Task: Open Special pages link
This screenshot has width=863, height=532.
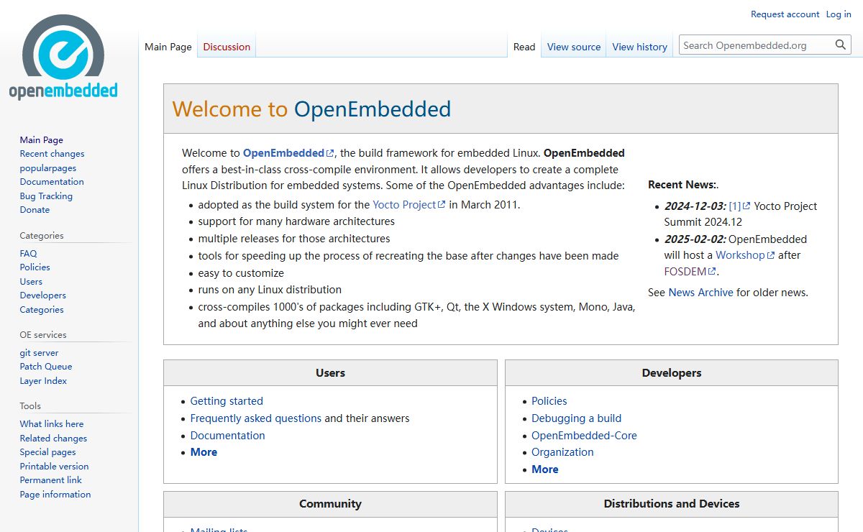Action: [47, 452]
